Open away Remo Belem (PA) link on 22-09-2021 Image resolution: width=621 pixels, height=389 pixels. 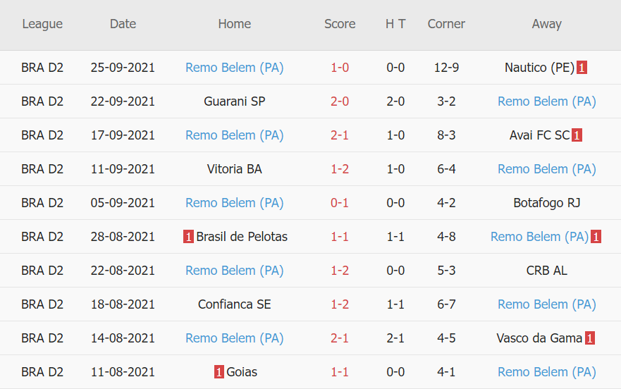coord(546,101)
